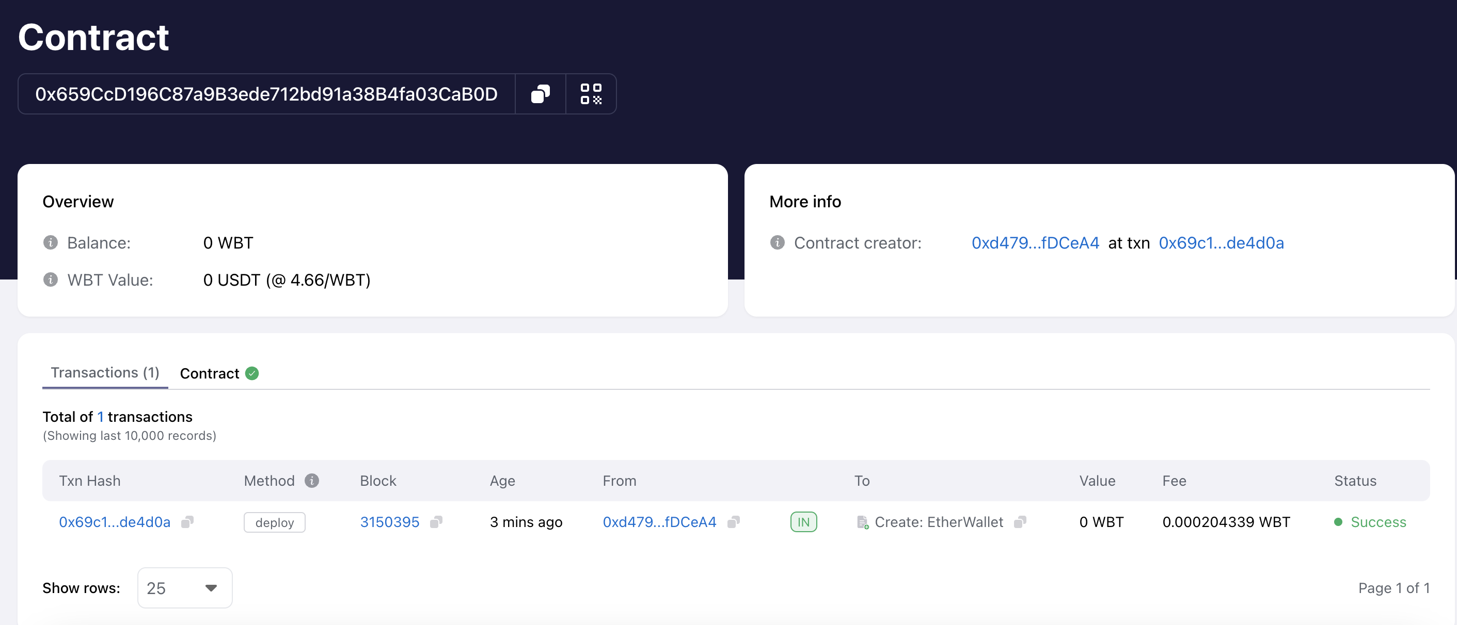
Task: Open creation txn 0x69c1...de4d0a in More info
Action: click(1221, 242)
